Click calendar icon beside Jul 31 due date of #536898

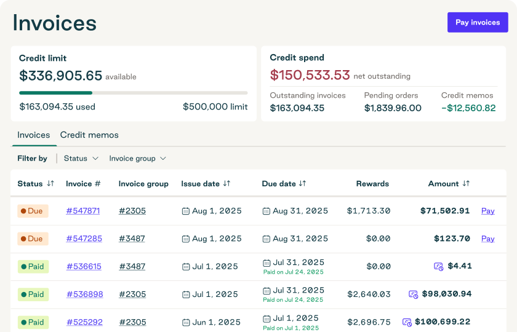point(267,291)
